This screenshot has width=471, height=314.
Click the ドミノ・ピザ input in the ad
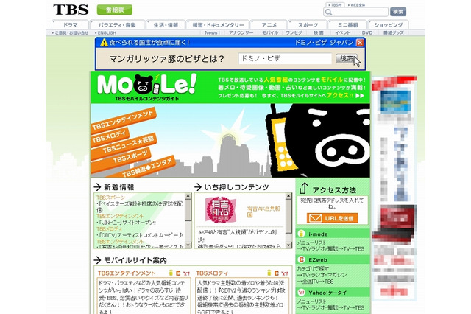point(285,58)
